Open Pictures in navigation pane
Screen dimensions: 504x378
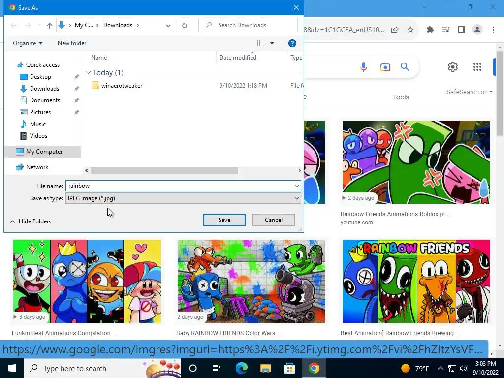pos(40,112)
